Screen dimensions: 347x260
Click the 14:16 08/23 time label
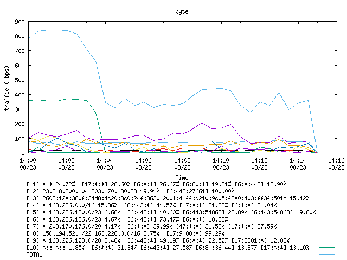[336, 164]
